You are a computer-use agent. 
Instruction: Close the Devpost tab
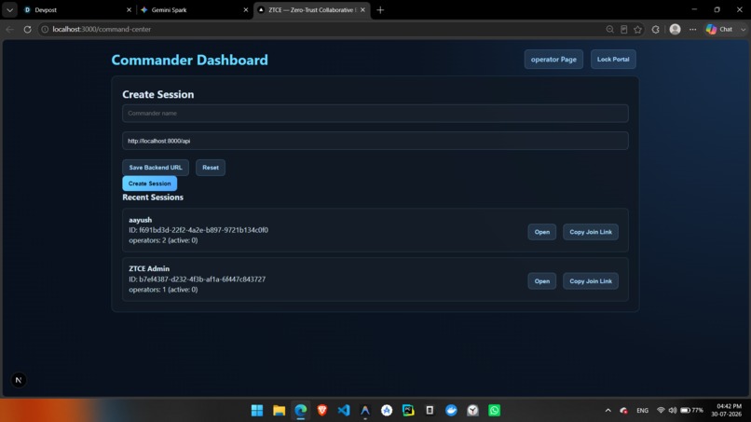[129, 10]
